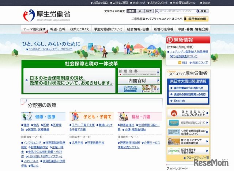234x171 pixels.
Task: Open the 厚生労働省について menu
Action: click(x=108, y=29)
